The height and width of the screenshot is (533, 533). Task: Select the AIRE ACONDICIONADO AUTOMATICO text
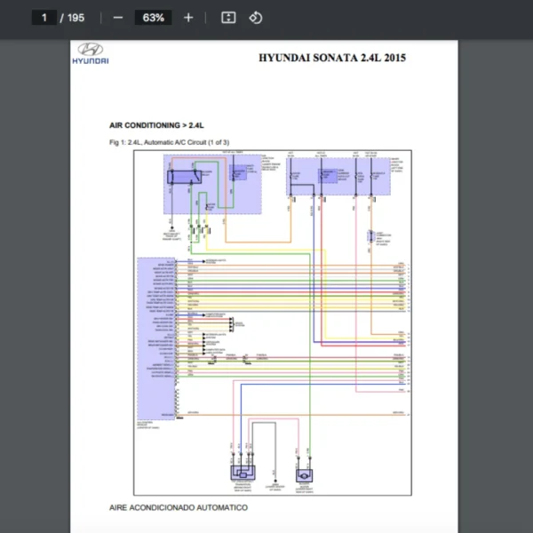click(178, 507)
